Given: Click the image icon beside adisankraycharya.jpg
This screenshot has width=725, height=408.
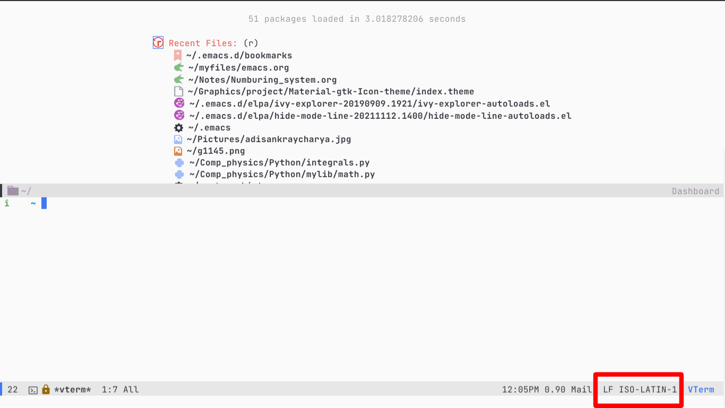Looking at the screenshot, I should click(178, 139).
